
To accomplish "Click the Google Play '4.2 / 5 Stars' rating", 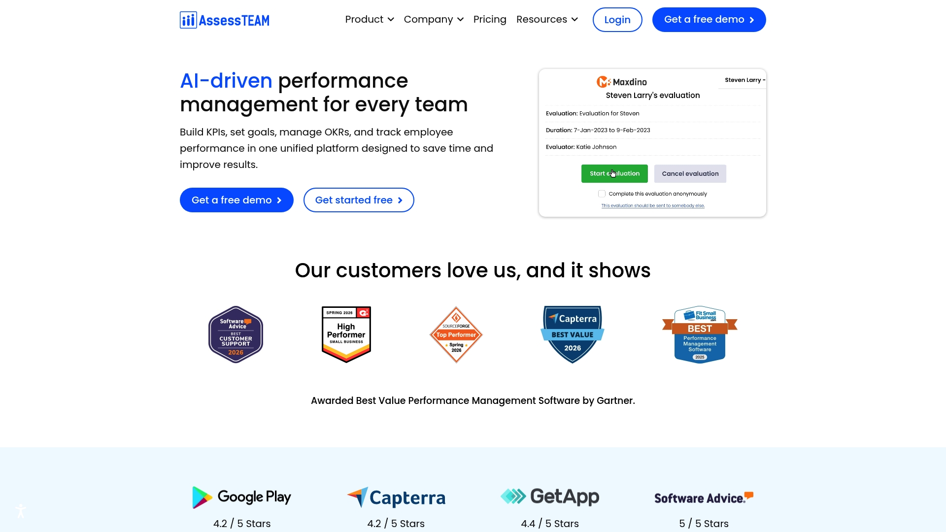I will [242, 524].
